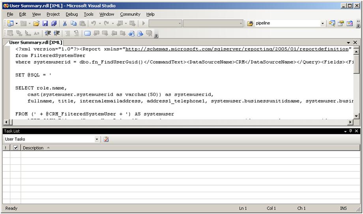Image resolution: width=363 pixels, height=214 pixels.
Task: Open the Project menu
Action: coord(53,14)
